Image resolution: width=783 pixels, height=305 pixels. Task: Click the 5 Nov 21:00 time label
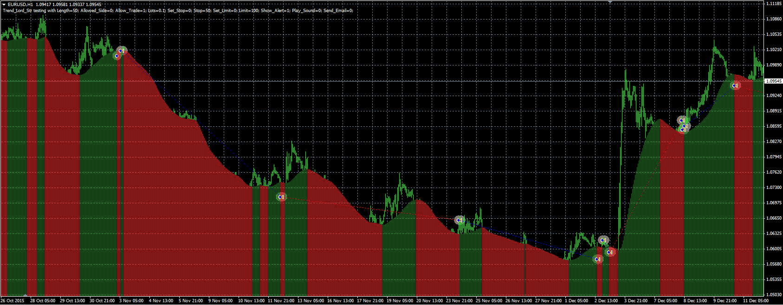coord(191,301)
